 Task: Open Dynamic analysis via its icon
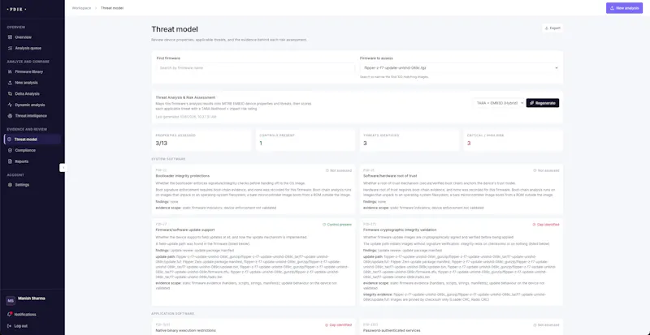coord(10,105)
